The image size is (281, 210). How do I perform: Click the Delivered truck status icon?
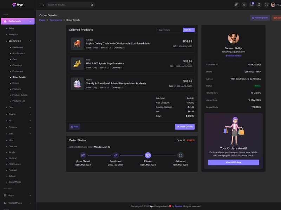[180, 155]
